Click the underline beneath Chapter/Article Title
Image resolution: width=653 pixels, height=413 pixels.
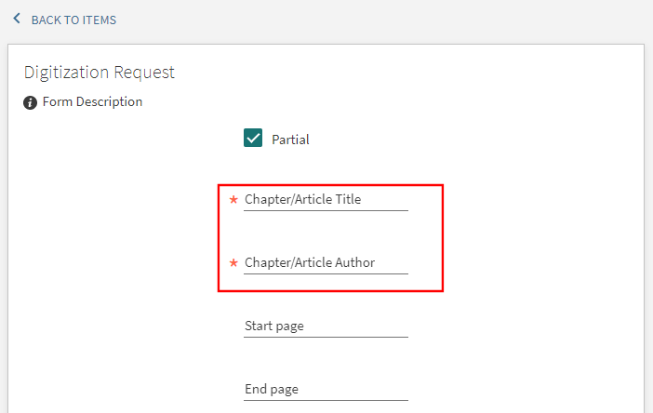pos(326,210)
